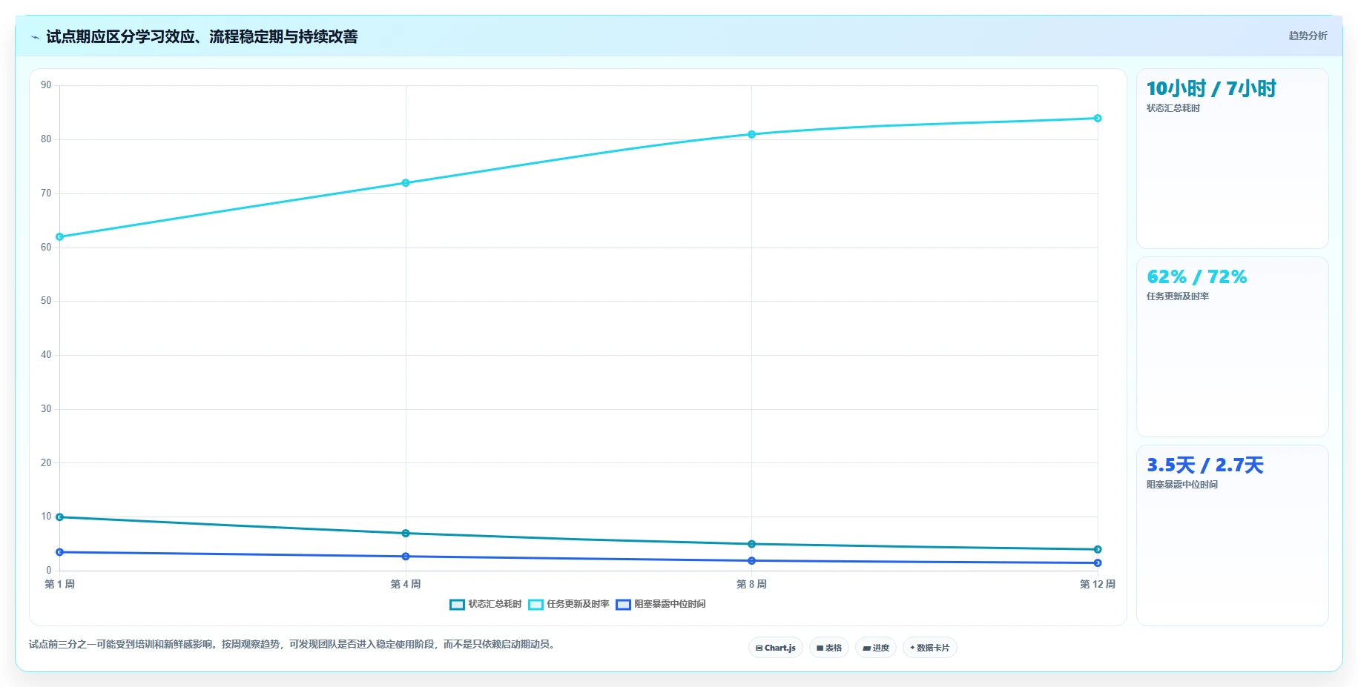Click x-axis label 第 1 周
Screen dimensions: 1358x687
pos(60,584)
